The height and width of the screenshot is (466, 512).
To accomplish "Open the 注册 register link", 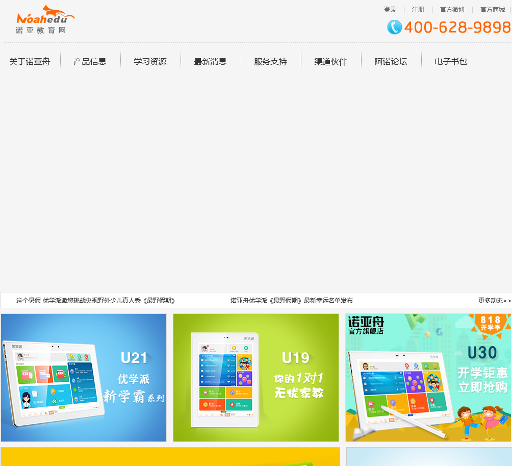I will (418, 10).
